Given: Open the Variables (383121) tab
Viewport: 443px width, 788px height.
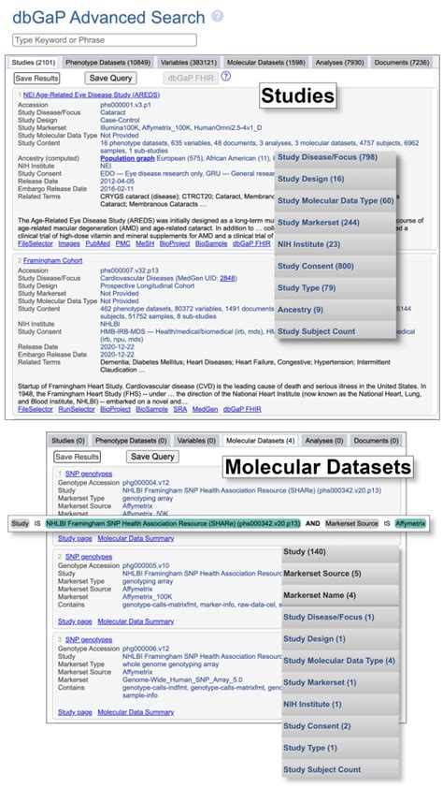Looking at the screenshot, I should 188,63.
